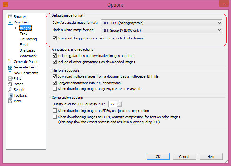Disable including redactions on downloaded images
The width and height of the screenshot is (231, 166).
pyautogui.click(x=55, y=56)
